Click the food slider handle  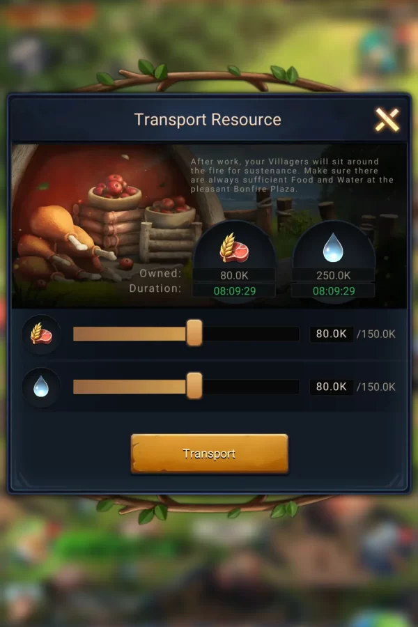pyautogui.click(x=194, y=333)
